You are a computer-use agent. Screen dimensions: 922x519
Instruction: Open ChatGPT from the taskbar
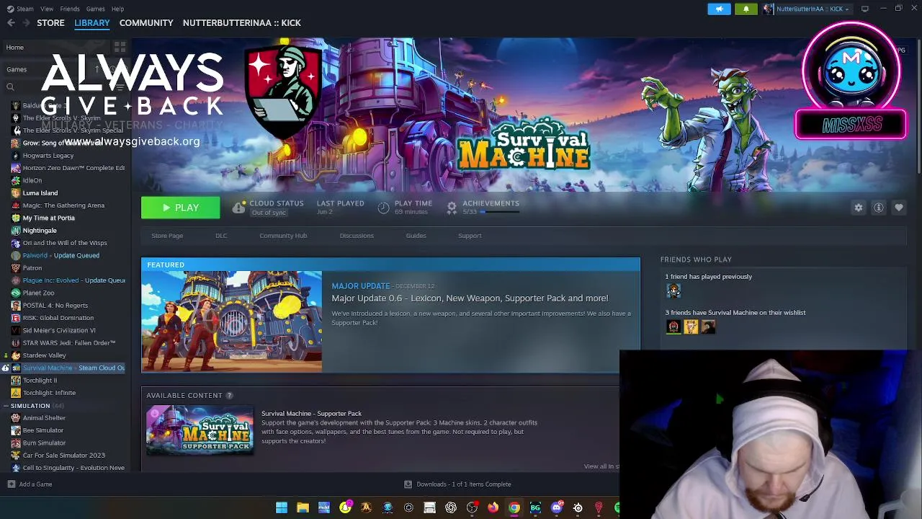pos(451,508)
